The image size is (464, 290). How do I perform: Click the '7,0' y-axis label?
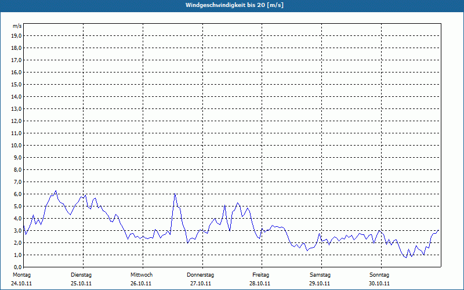17,182
